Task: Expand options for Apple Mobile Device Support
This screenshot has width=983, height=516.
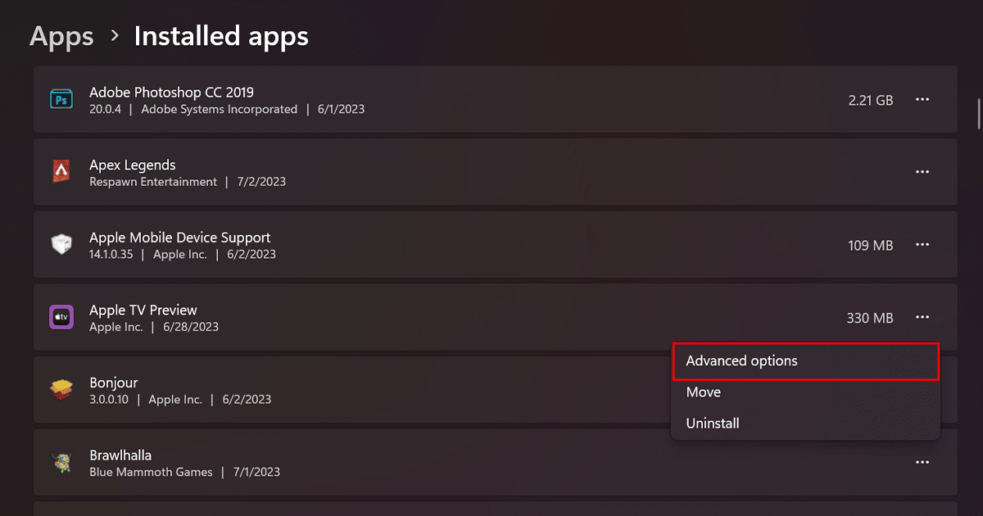Action: (x=922, y=245)
